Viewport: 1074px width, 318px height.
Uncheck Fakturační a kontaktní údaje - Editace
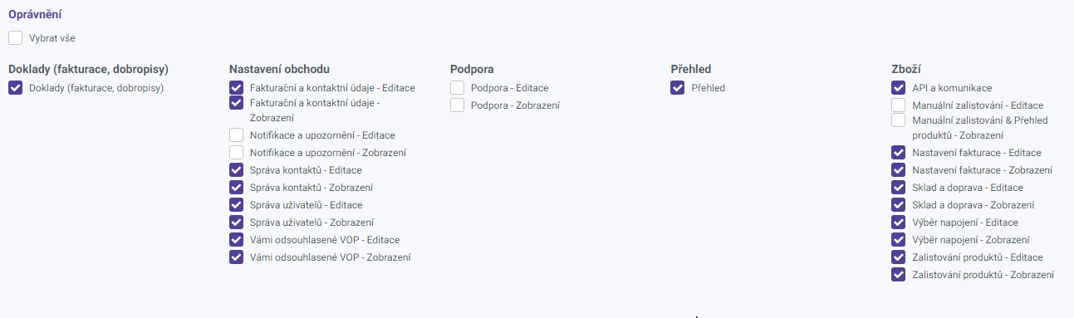click(x=237, y=88)
